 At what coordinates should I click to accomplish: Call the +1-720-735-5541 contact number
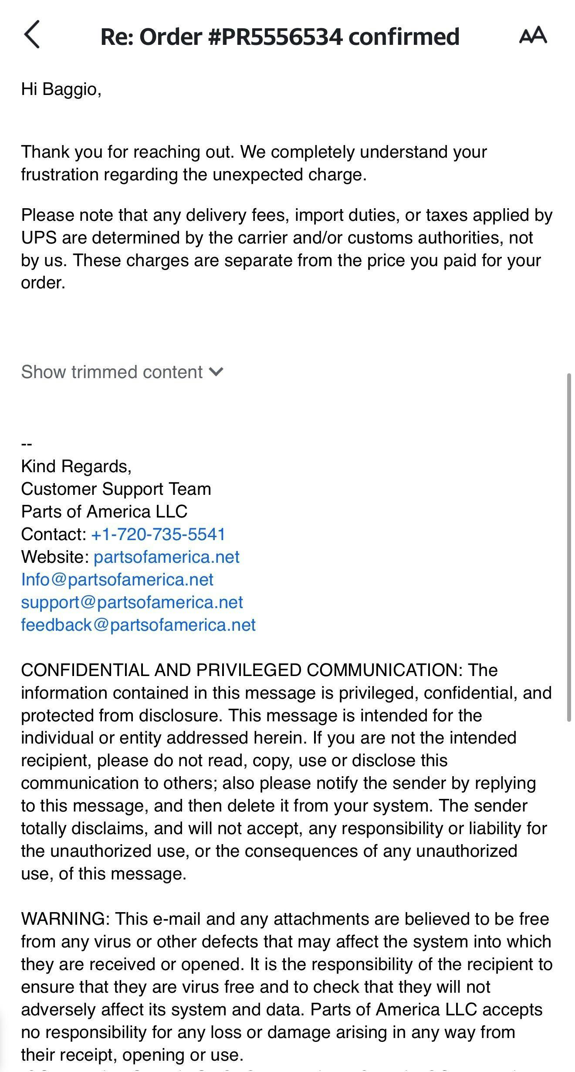158,534
